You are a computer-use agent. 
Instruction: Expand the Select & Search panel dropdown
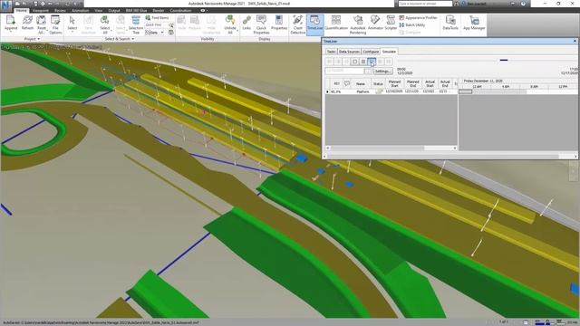119,39
